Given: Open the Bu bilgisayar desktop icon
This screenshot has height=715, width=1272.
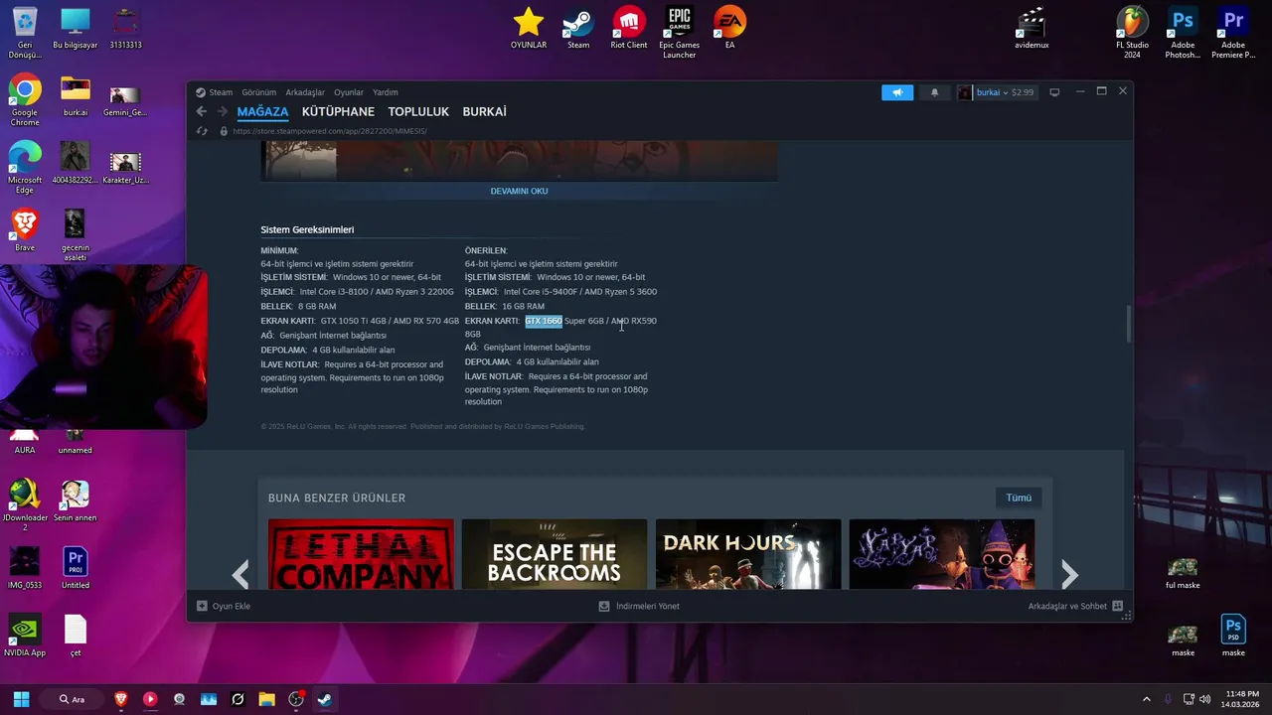Looking at the screenshot, I should click(x=76, y=28).
